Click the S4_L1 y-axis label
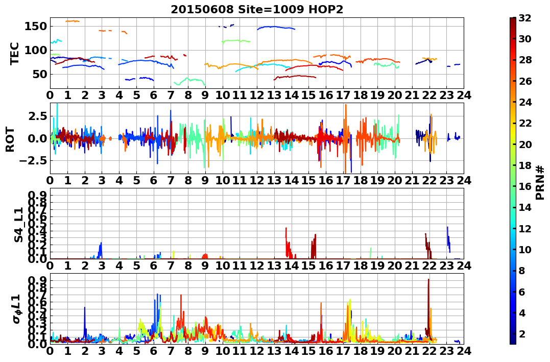The width and height of the screenshot is (550, 362). tap(18, 225)
